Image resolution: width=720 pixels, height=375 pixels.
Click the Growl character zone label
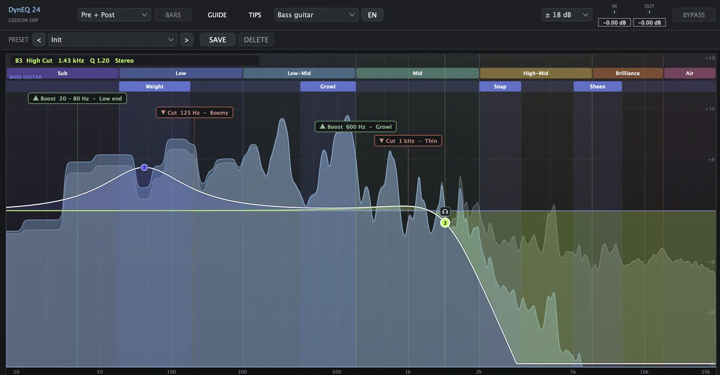[x=328, y=86]
